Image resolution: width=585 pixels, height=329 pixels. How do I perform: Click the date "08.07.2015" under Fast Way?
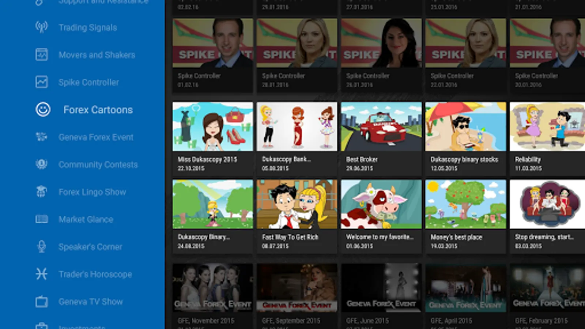tap(275, 246)
